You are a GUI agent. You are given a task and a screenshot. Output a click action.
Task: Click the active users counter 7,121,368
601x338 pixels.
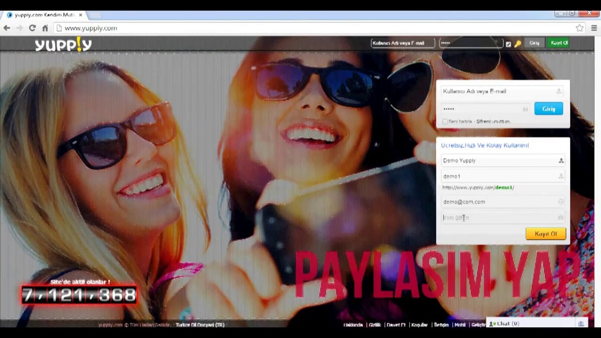pos(79,295)
